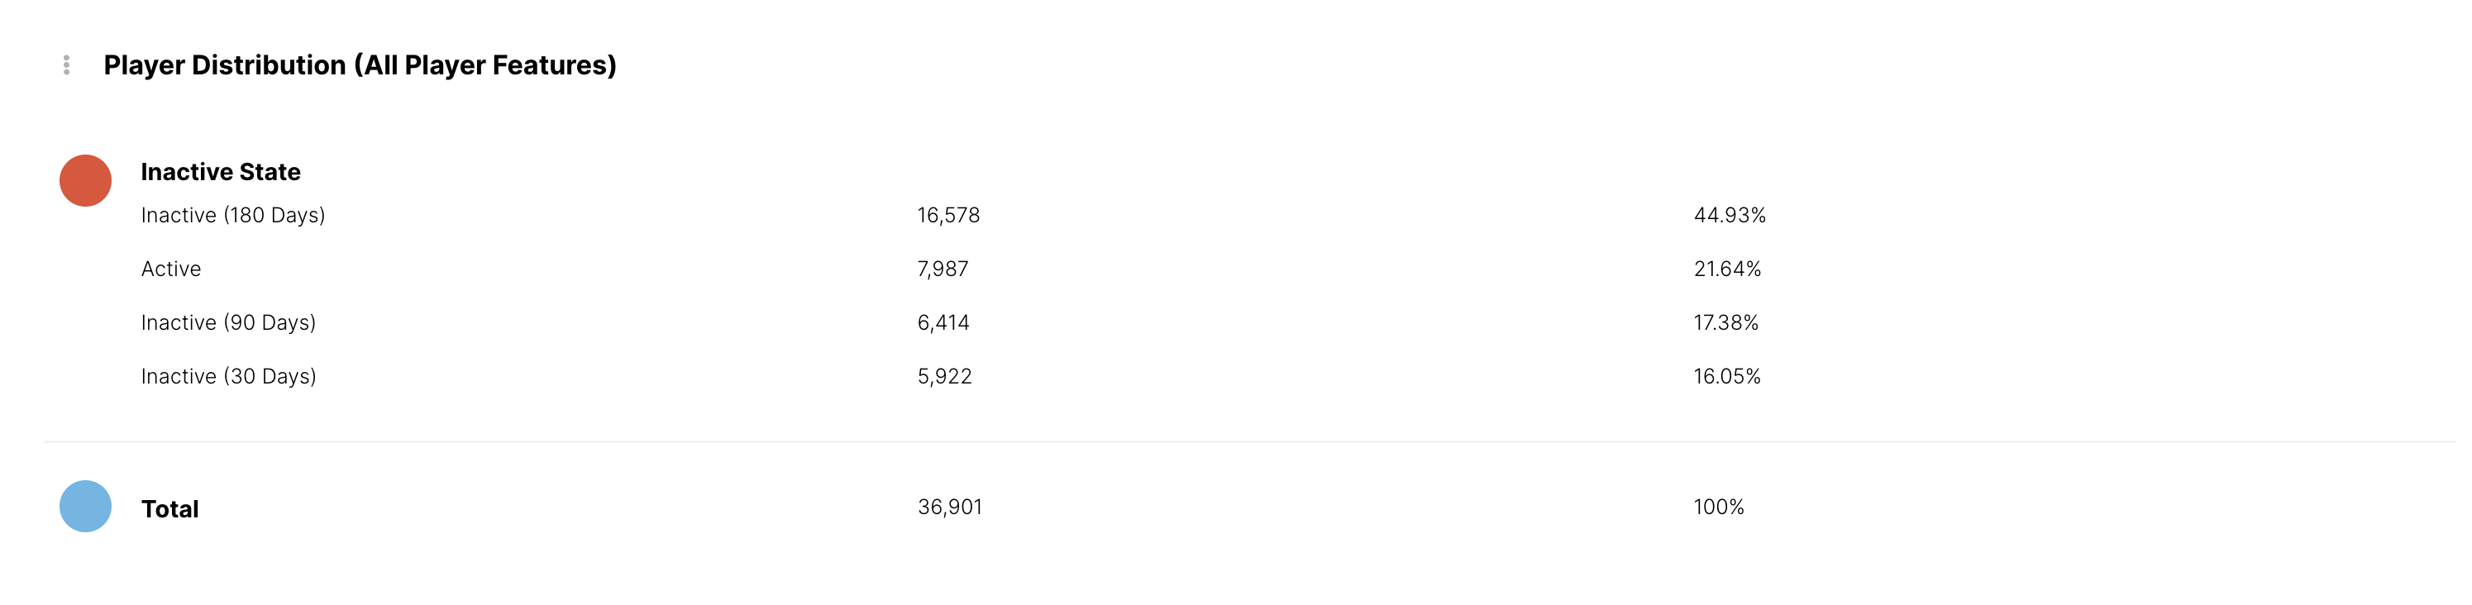Image resolution: width=2472 pixels, height=605 pixels.
Task: Click the 6,414 player count
Action: [943, 322]
